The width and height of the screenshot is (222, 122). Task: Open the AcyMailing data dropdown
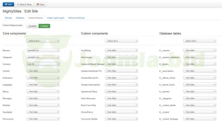121,50
